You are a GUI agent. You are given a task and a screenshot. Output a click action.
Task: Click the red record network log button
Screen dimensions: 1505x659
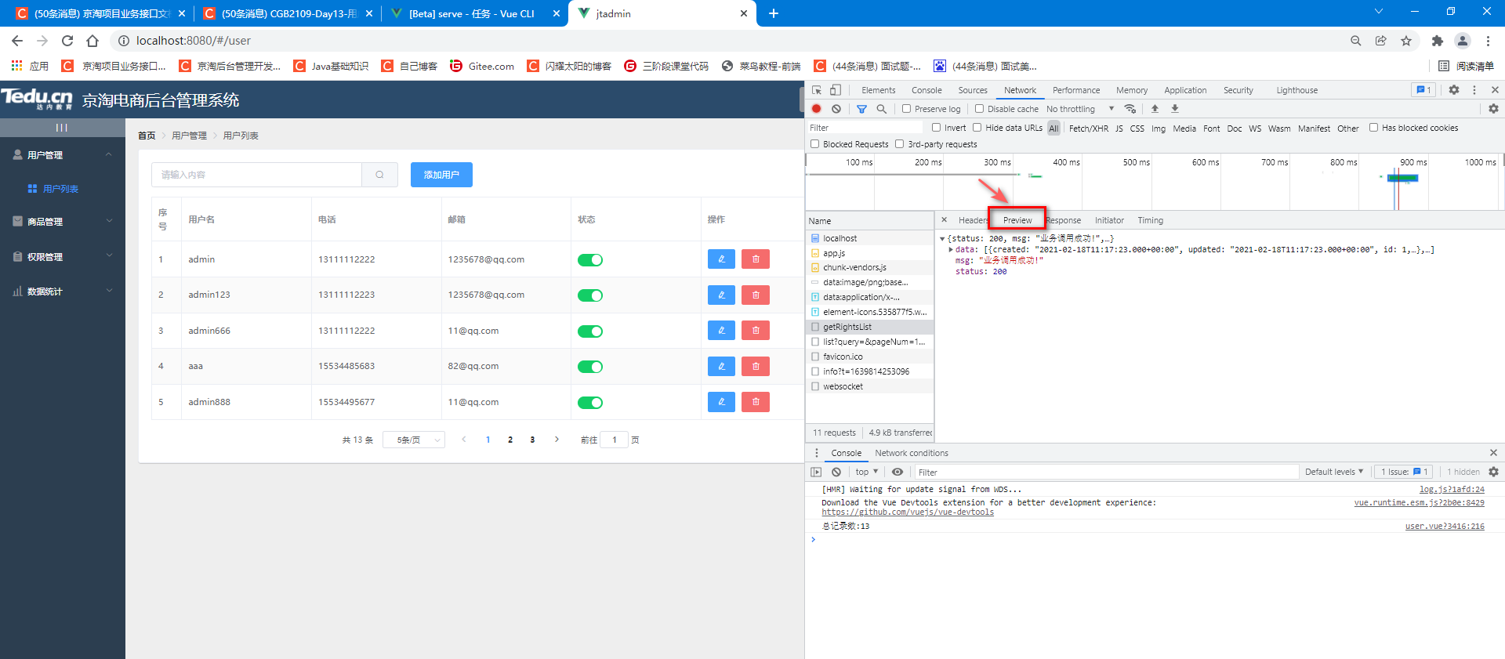tap(817, 109)
